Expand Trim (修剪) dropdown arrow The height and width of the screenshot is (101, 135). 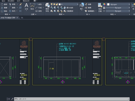(17, 4)
